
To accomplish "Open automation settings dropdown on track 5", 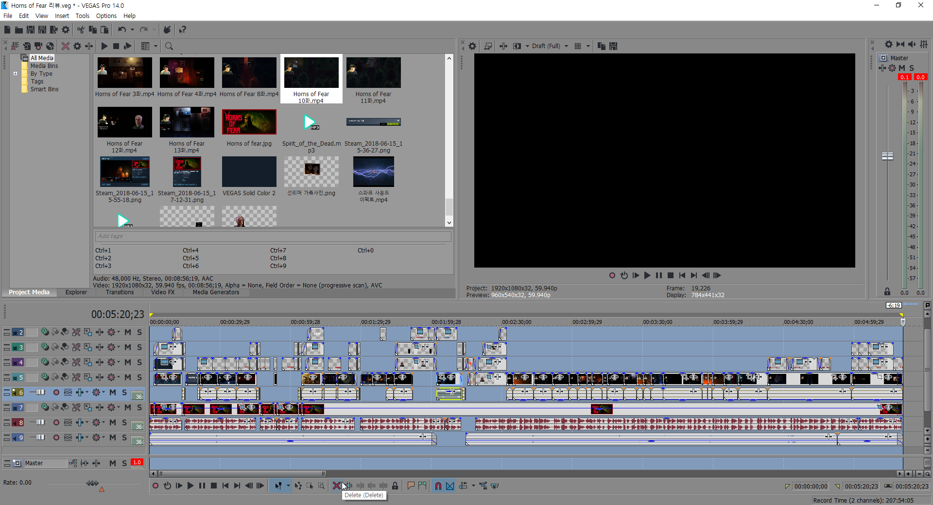I will point(119,377).
